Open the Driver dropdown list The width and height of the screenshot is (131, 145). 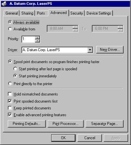click(90, 50)
